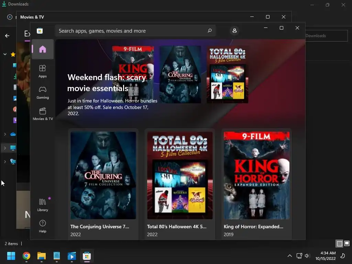Click the focus assist moon icon in tray

click(x=343, y=256)
